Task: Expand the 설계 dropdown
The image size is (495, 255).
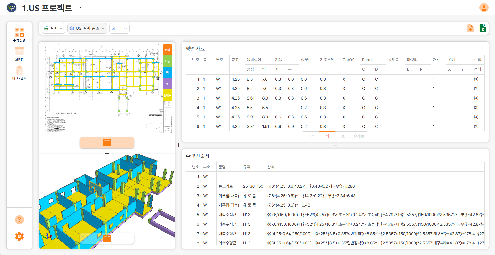Action: point(53,28)
